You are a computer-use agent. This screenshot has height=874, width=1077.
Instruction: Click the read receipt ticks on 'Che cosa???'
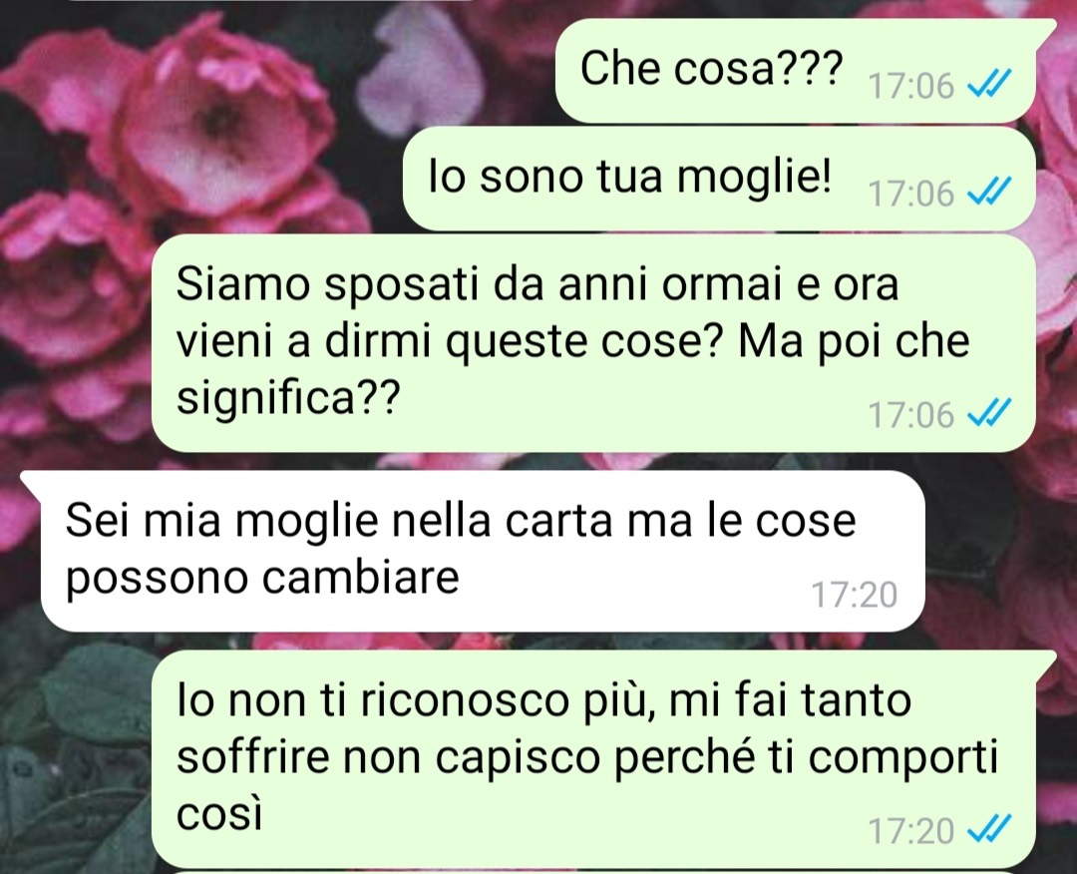click(x=988, y=85)
